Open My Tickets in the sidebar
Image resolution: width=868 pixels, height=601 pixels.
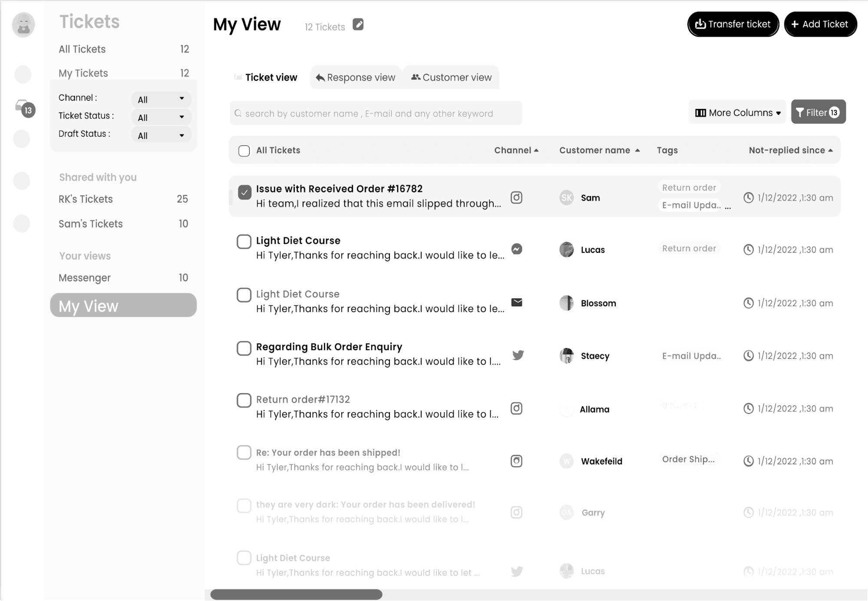[124, 73]
